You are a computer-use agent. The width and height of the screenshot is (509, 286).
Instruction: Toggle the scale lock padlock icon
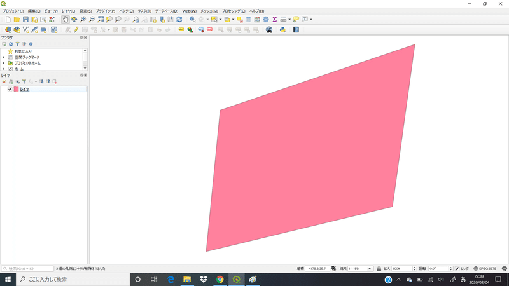coord(379,269)
